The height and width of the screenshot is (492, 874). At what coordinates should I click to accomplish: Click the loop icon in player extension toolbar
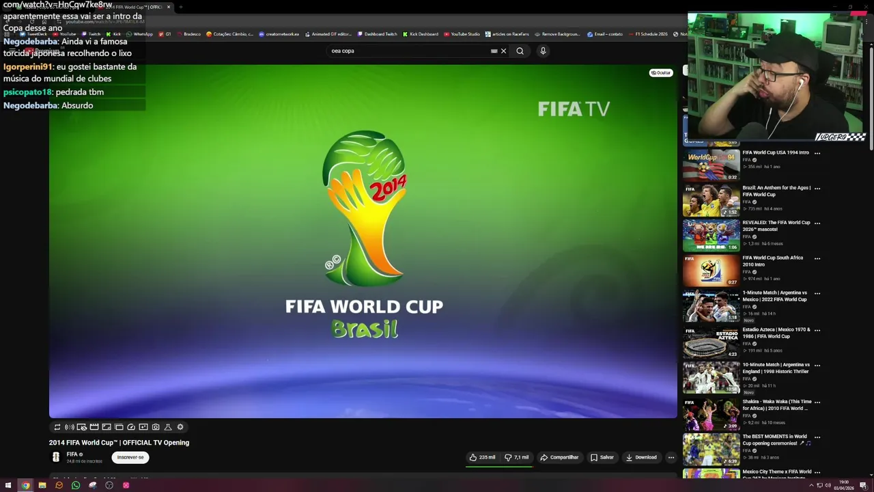57,427
